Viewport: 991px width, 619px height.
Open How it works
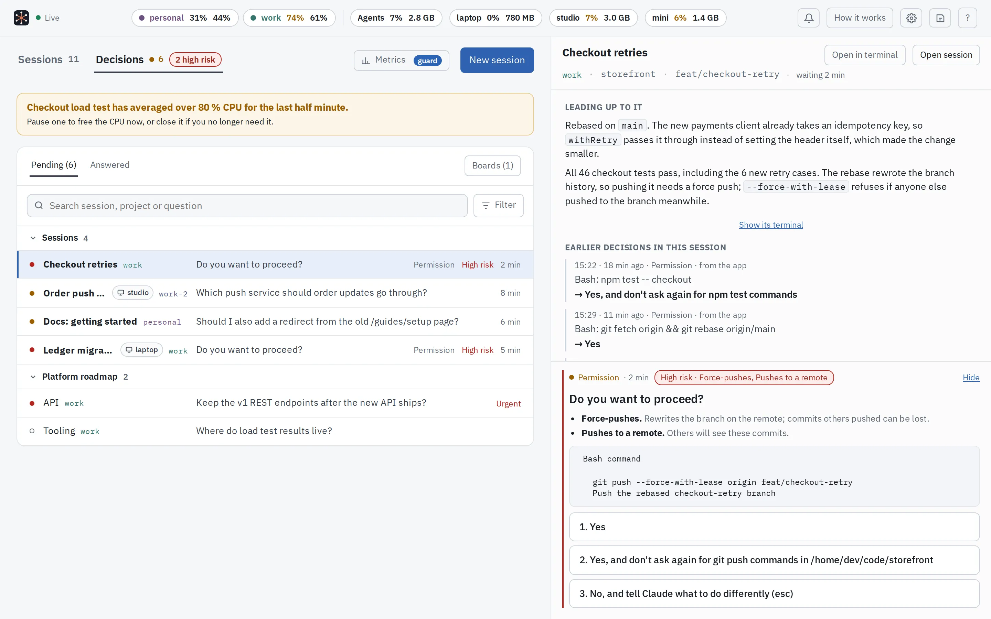860,18
